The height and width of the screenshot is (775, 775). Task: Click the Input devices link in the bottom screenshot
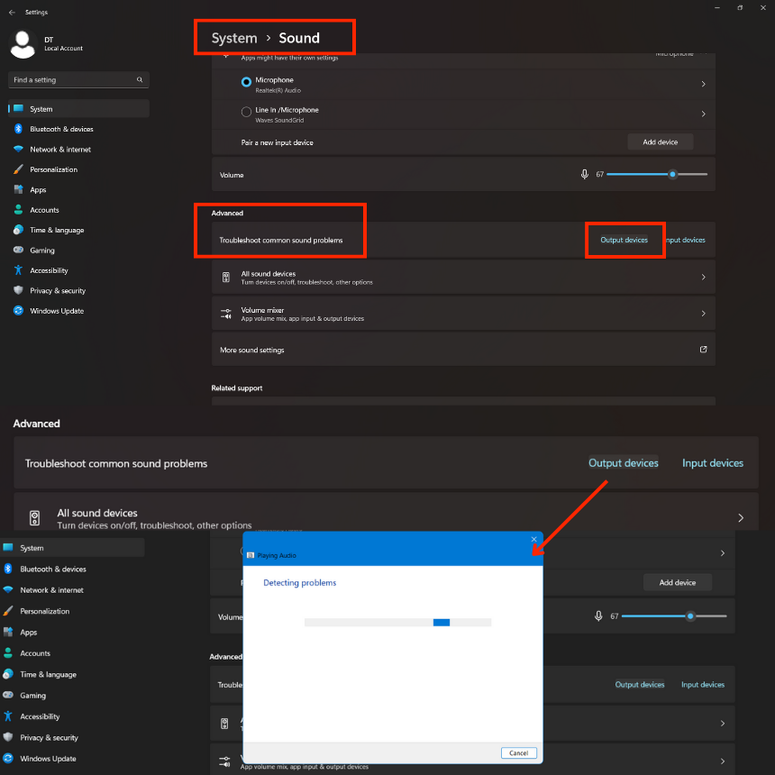click(x=702, y=685)
